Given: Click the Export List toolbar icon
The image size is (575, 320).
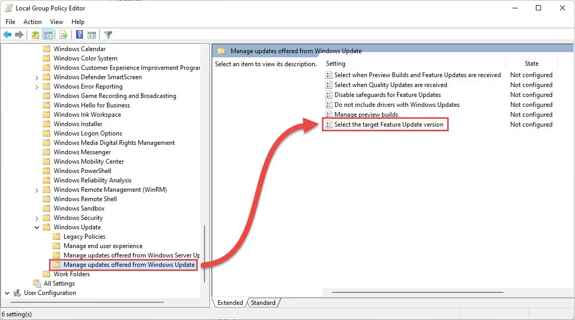Looking at the screenshot, I should point(64,35).
